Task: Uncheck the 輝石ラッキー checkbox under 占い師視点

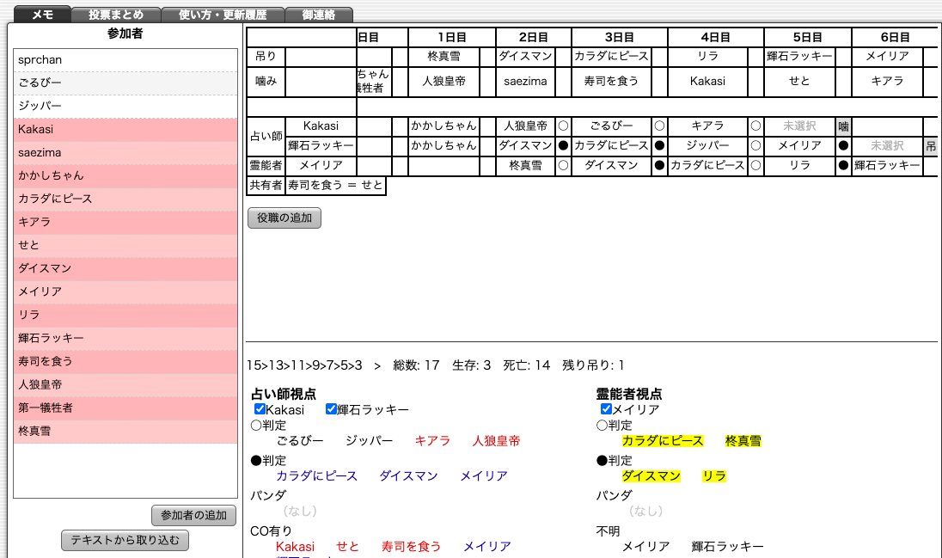Action: (x=331, y=409)
